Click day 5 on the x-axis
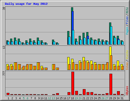Screen dimensions: 130x101 point(24,98)
